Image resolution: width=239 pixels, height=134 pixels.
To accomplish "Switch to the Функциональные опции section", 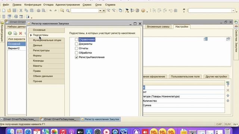I will pyautogui.click(x=46, y=40).
